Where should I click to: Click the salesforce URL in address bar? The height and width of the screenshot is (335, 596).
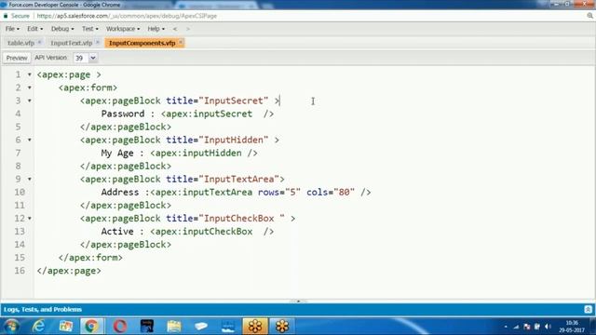[x=127, y=16]
